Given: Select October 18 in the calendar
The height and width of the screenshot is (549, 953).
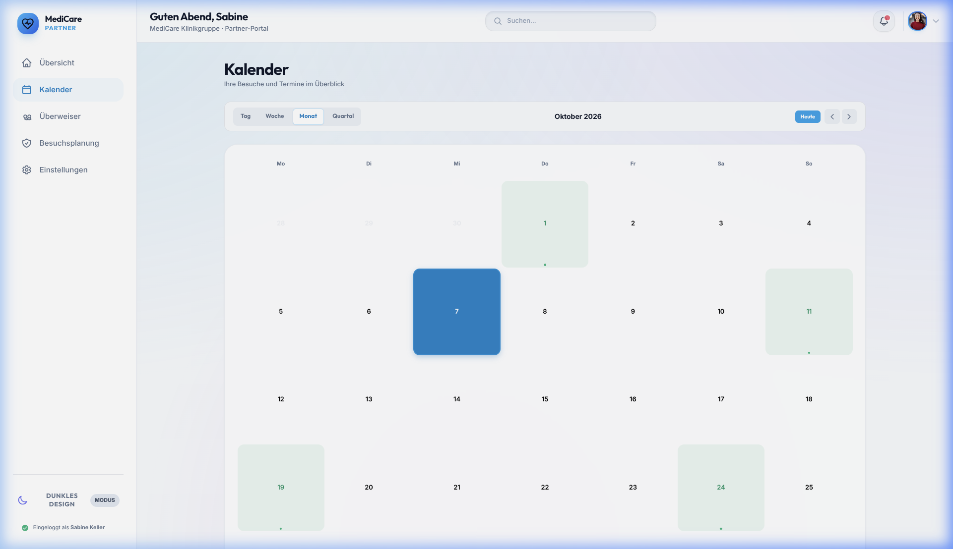Looking at the screenshot, I should [809, 399].
